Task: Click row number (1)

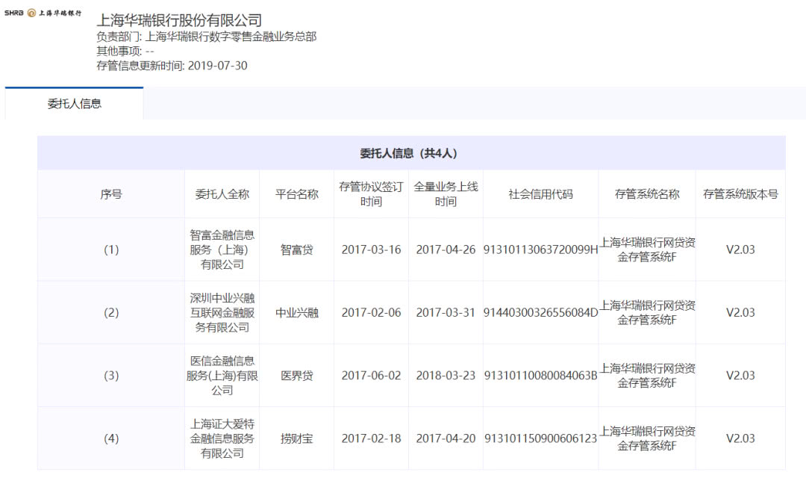Action: tap(111, 249)
